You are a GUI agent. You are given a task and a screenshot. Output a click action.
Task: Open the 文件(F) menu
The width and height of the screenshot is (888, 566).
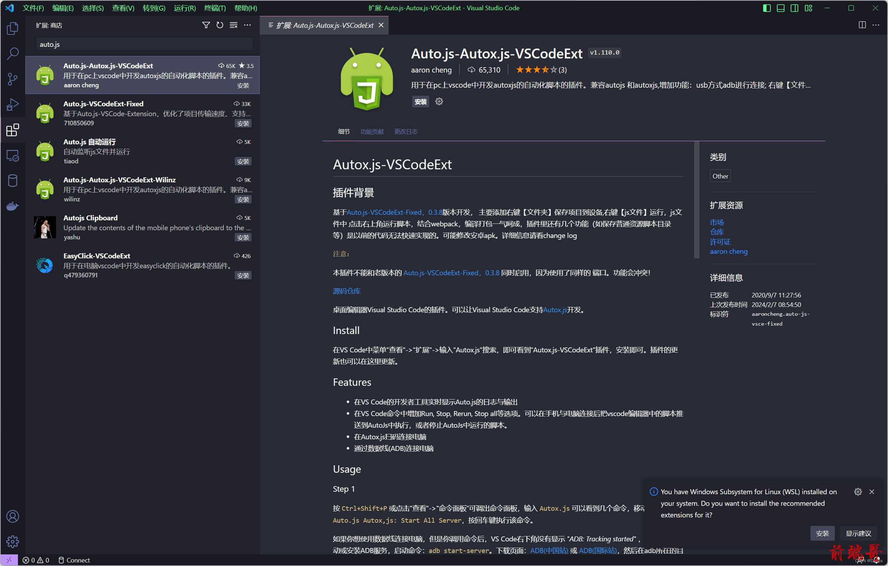(33, 8)
